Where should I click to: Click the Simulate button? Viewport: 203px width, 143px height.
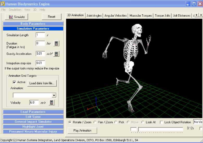pyautogui.click(x=16, y=17)
